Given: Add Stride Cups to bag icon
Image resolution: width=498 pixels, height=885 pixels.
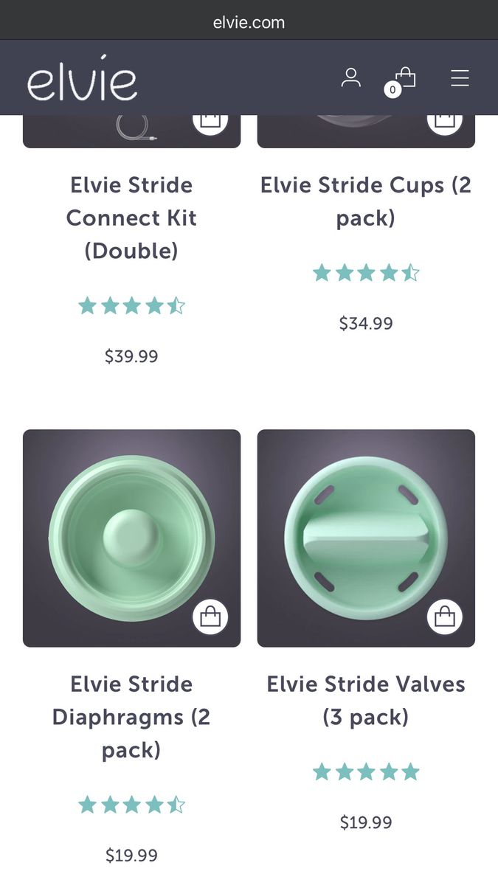Looking at the screenshot, I should tap(445, 122).
